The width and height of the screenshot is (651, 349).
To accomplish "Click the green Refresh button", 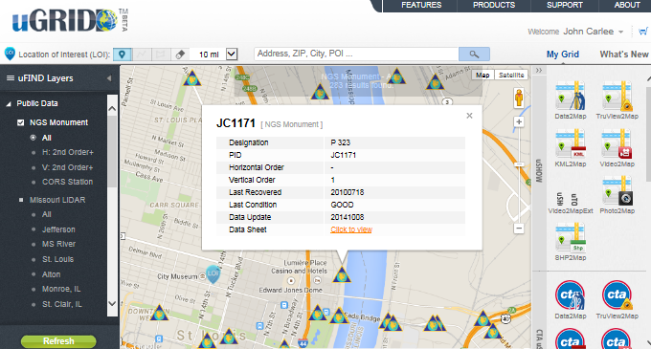I will 58,341.
